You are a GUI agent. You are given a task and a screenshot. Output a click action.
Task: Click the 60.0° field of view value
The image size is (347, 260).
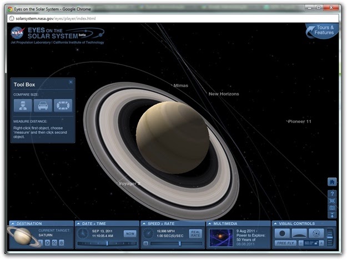(309, 243)
